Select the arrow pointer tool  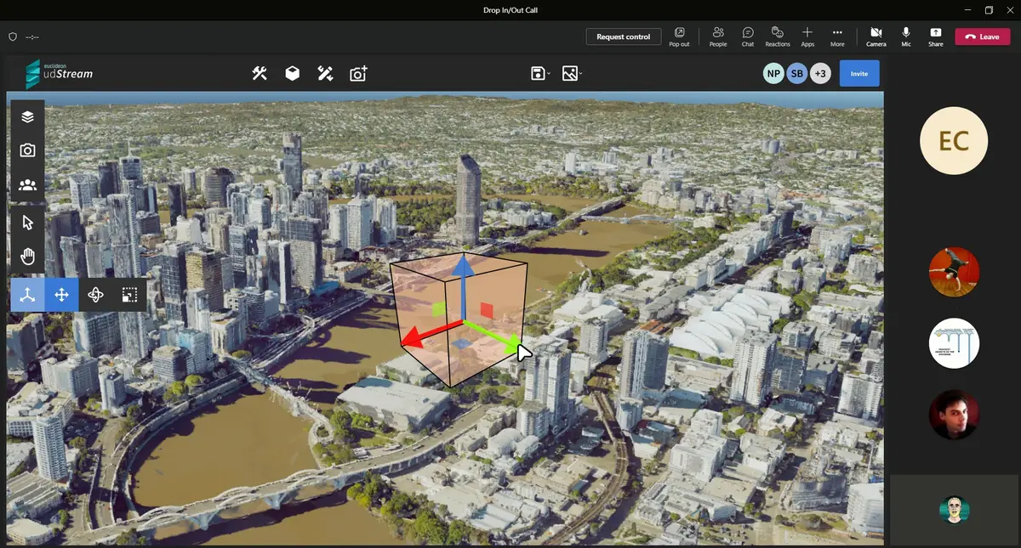[27, 223]
